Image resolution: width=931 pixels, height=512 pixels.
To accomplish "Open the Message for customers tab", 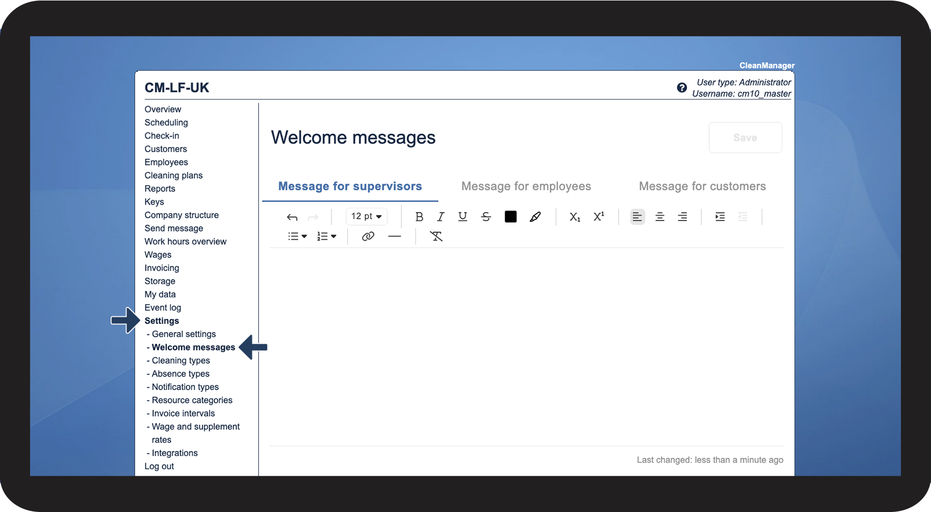I will (702, 186).
